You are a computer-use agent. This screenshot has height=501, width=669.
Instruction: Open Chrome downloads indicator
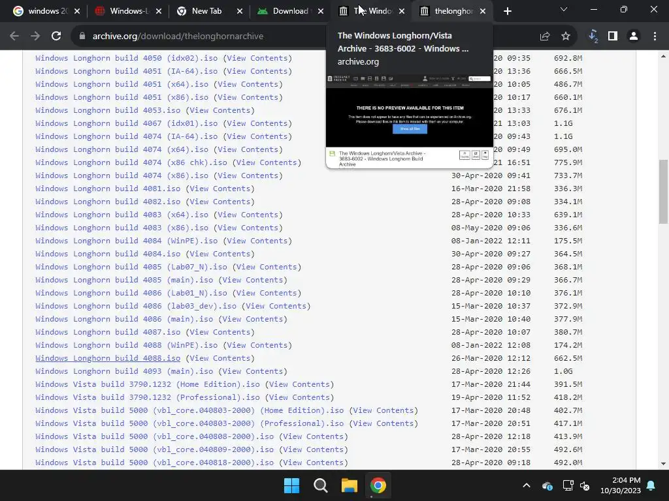pos(593,37)
